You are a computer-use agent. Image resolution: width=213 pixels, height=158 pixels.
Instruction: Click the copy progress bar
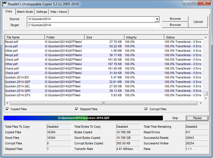[x=83, y=118]
